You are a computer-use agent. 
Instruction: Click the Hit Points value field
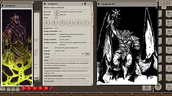point(57,15)
